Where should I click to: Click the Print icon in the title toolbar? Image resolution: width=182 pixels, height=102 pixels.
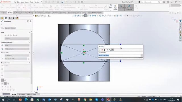(62, 2)
